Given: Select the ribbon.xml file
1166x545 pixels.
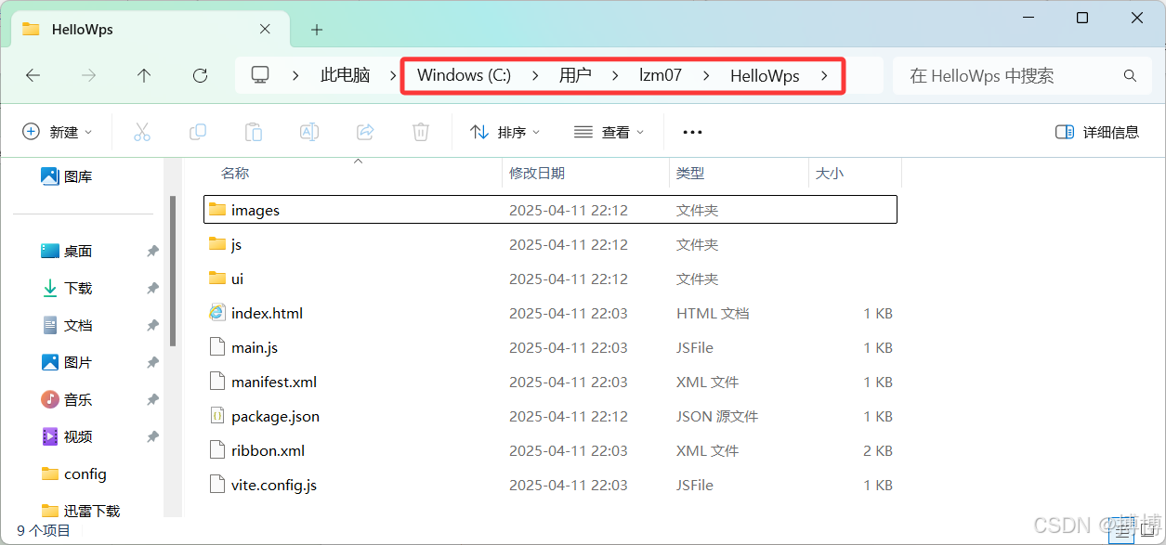Looking at the screenshot, I should tap(550, 450).
